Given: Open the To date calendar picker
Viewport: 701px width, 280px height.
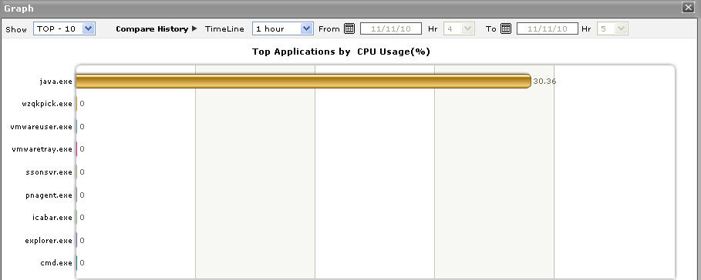Looking at the screenshot, I should pyautogui.click(x=506, y=29).
